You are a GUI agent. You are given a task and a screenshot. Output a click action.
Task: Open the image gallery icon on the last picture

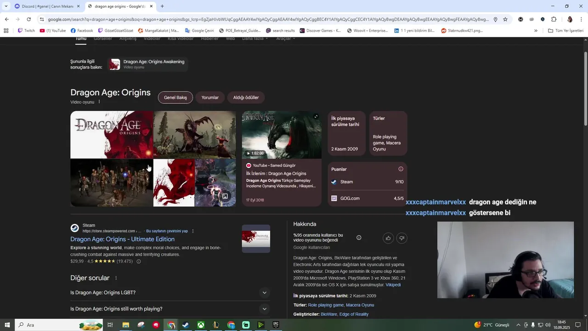pos(225,196)
